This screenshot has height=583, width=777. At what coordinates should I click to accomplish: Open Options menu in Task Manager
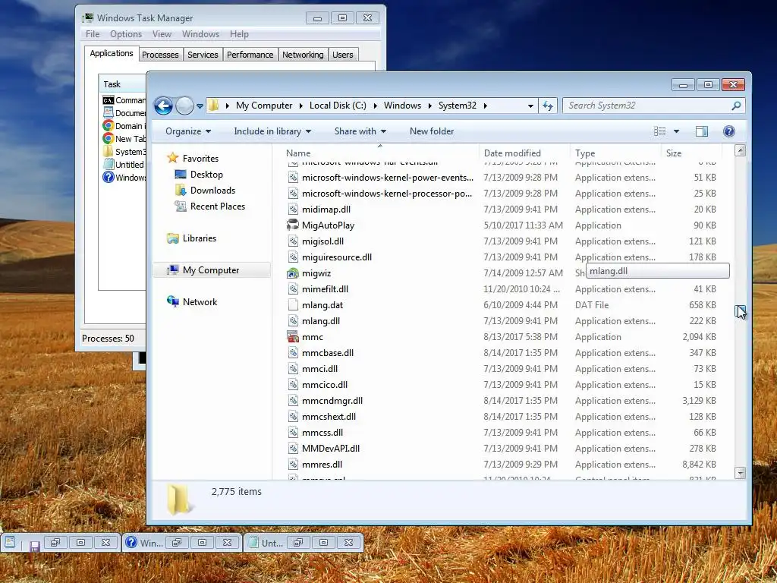point(126,34)
